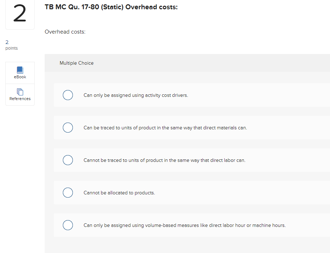The width and height of the screenshot is (330, 253).
Task: Pick radio for 'direct labor can' answer
Action: pos(68,160)
